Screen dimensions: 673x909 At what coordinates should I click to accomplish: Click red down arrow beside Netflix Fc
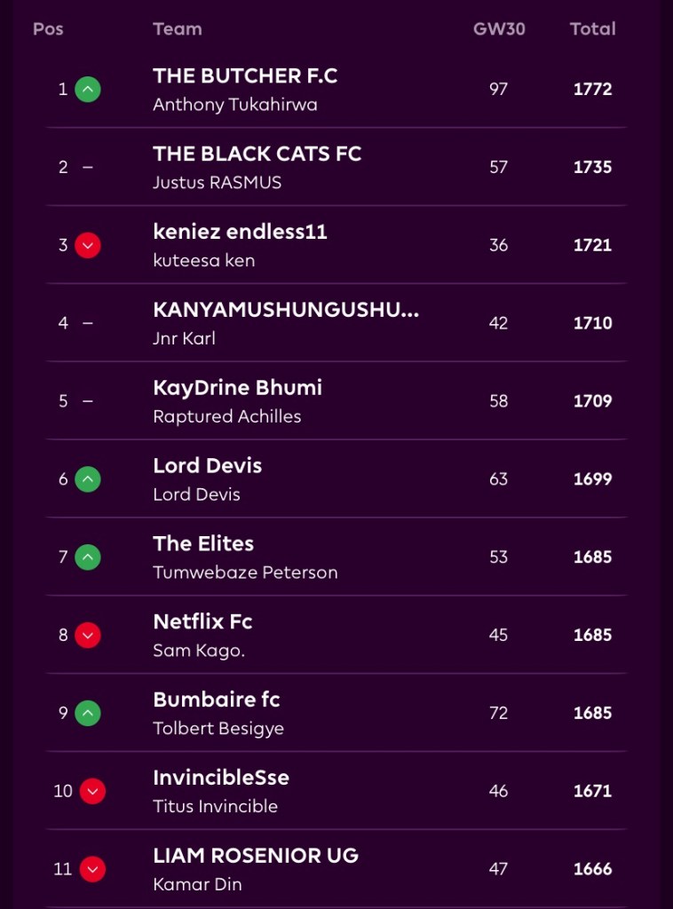pos(88,636)
